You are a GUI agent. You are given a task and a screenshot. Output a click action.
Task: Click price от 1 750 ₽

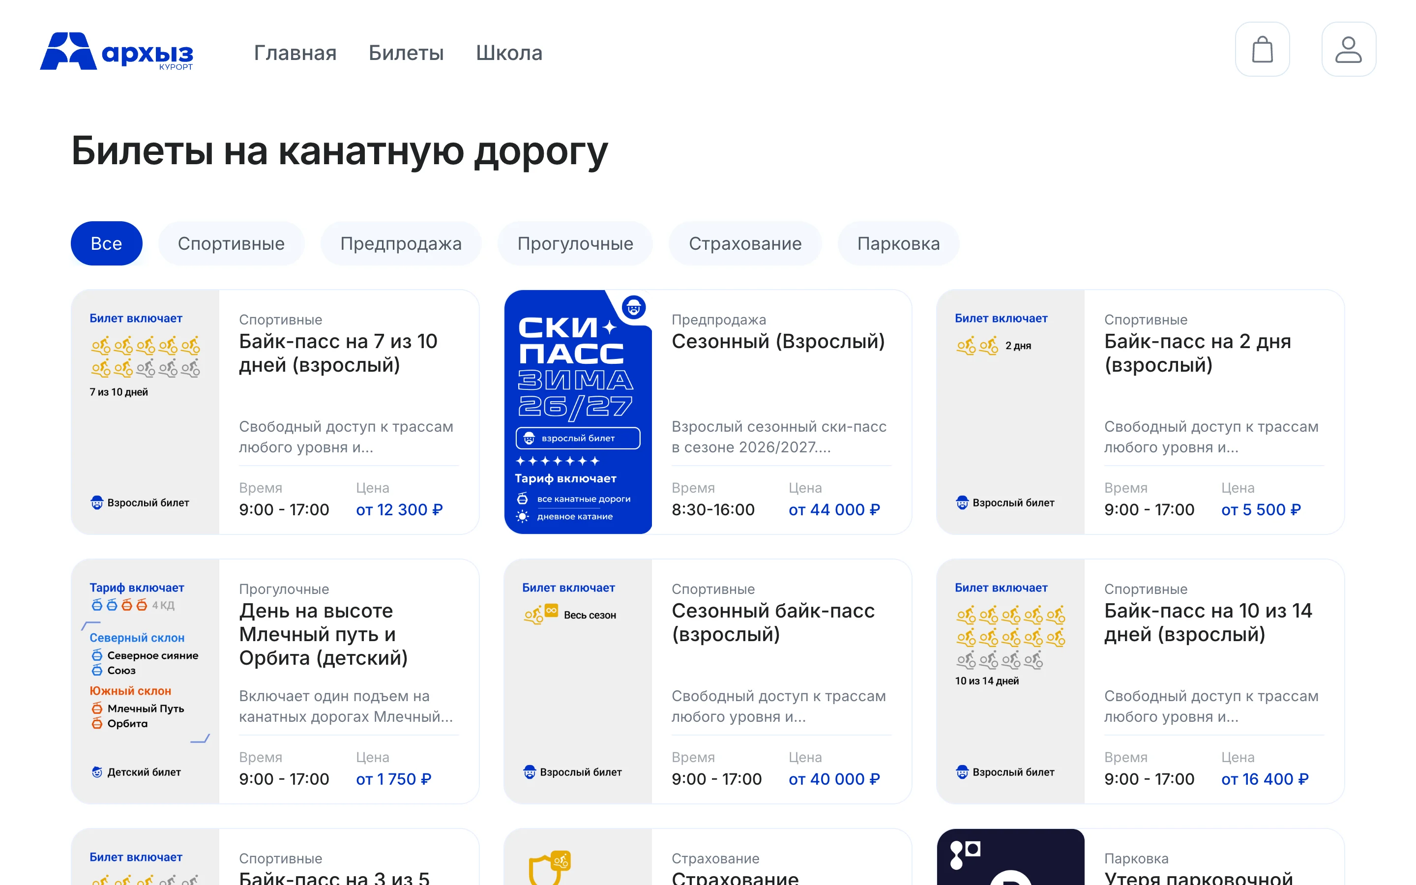tap(393, 779)
